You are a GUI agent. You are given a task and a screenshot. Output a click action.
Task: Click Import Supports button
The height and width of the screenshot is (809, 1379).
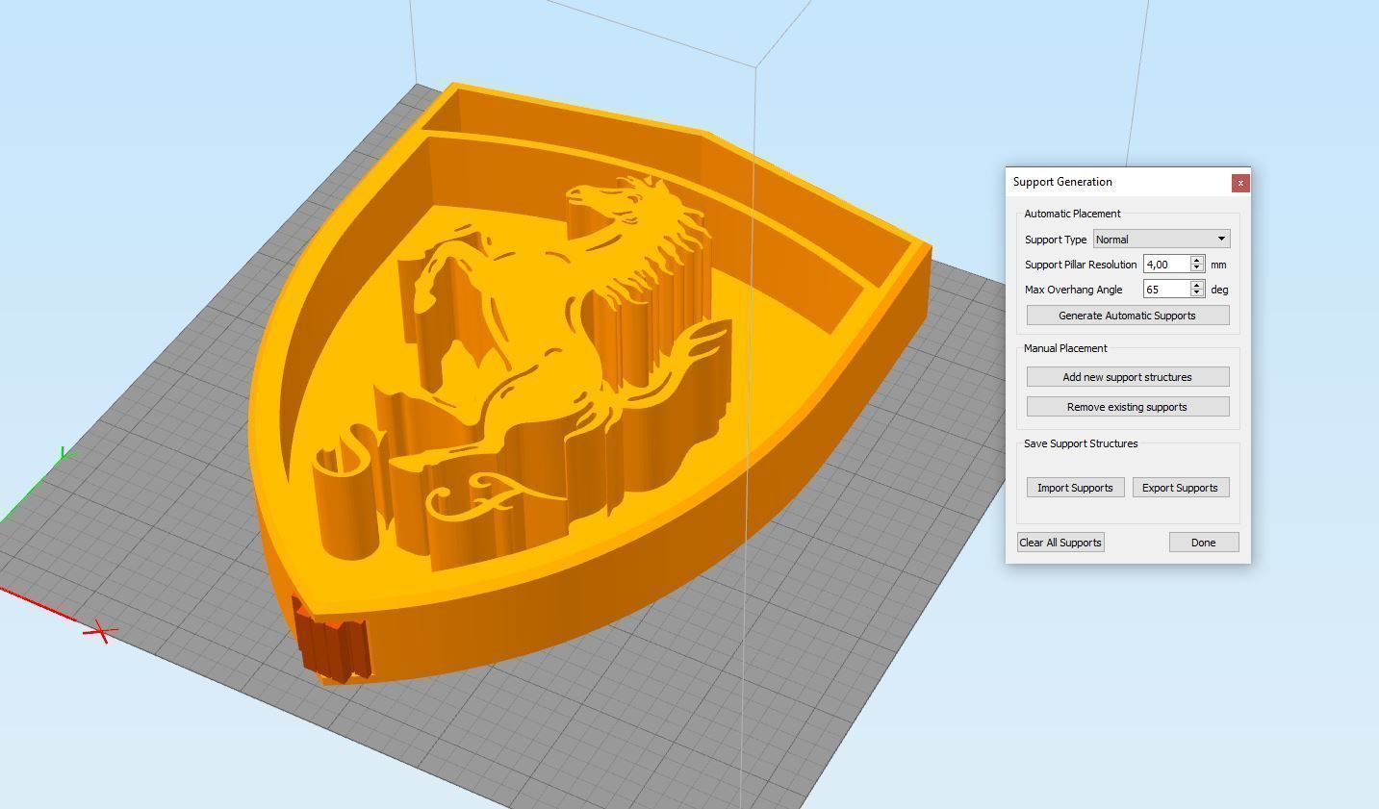pyautogui.click(x=1075, y=488)
